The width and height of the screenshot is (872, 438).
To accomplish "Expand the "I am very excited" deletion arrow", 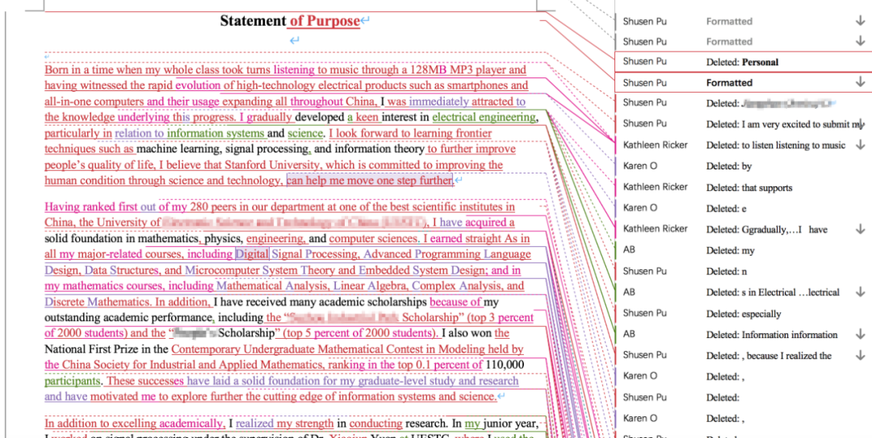I will pos(862,124).
